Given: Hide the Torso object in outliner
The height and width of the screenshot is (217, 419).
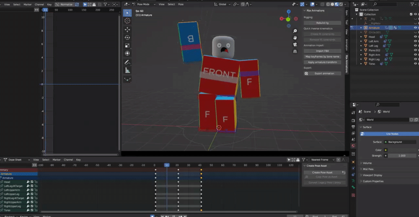Looking at the screenshot, I should (x=416, y=64).
